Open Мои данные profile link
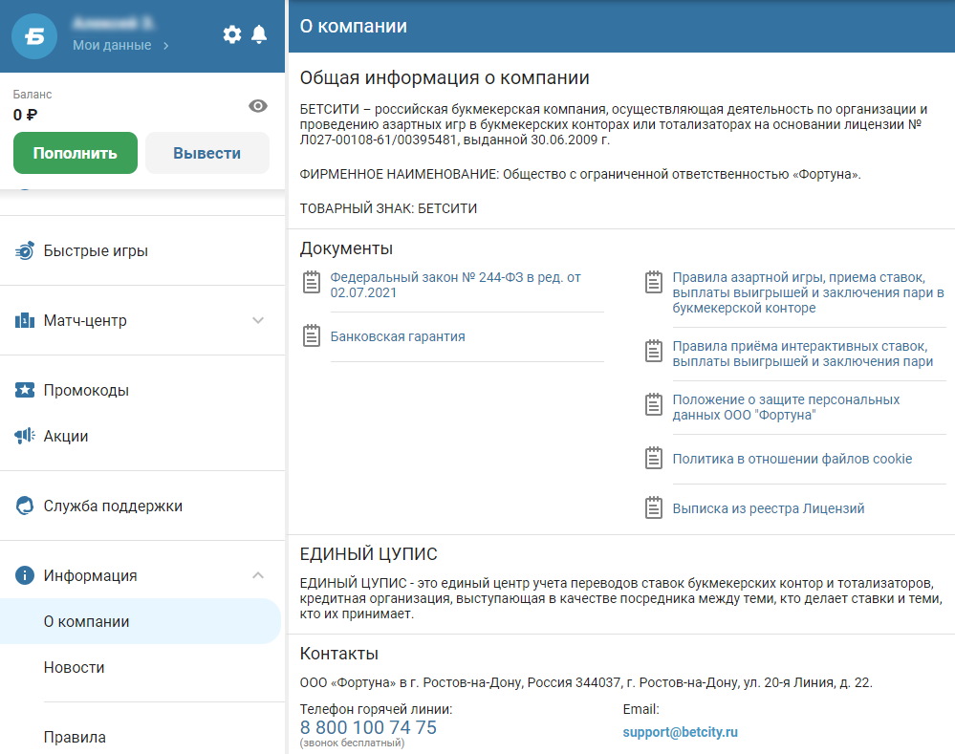 coord(112,45)
